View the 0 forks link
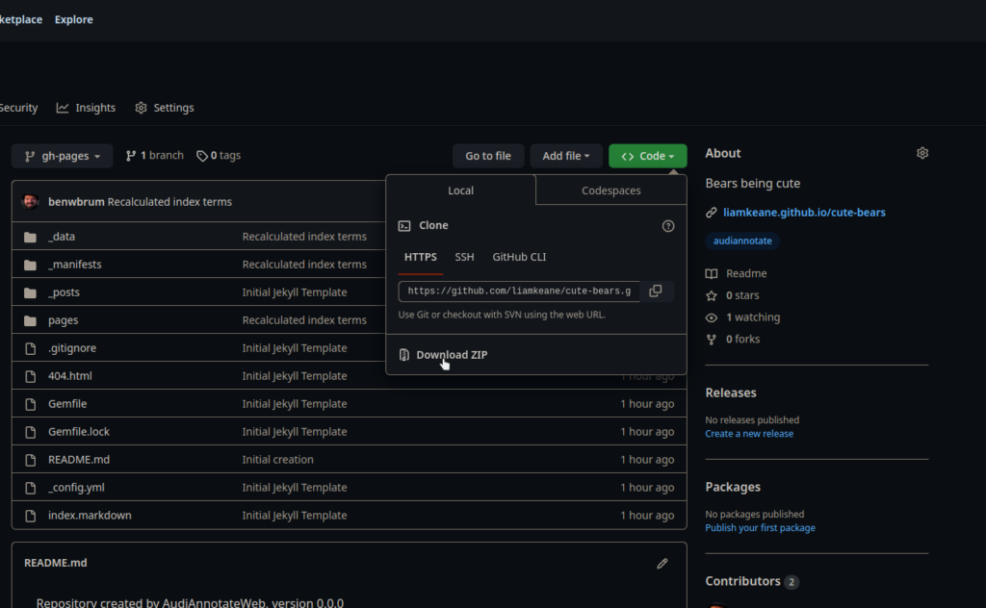 pos(733,340)
